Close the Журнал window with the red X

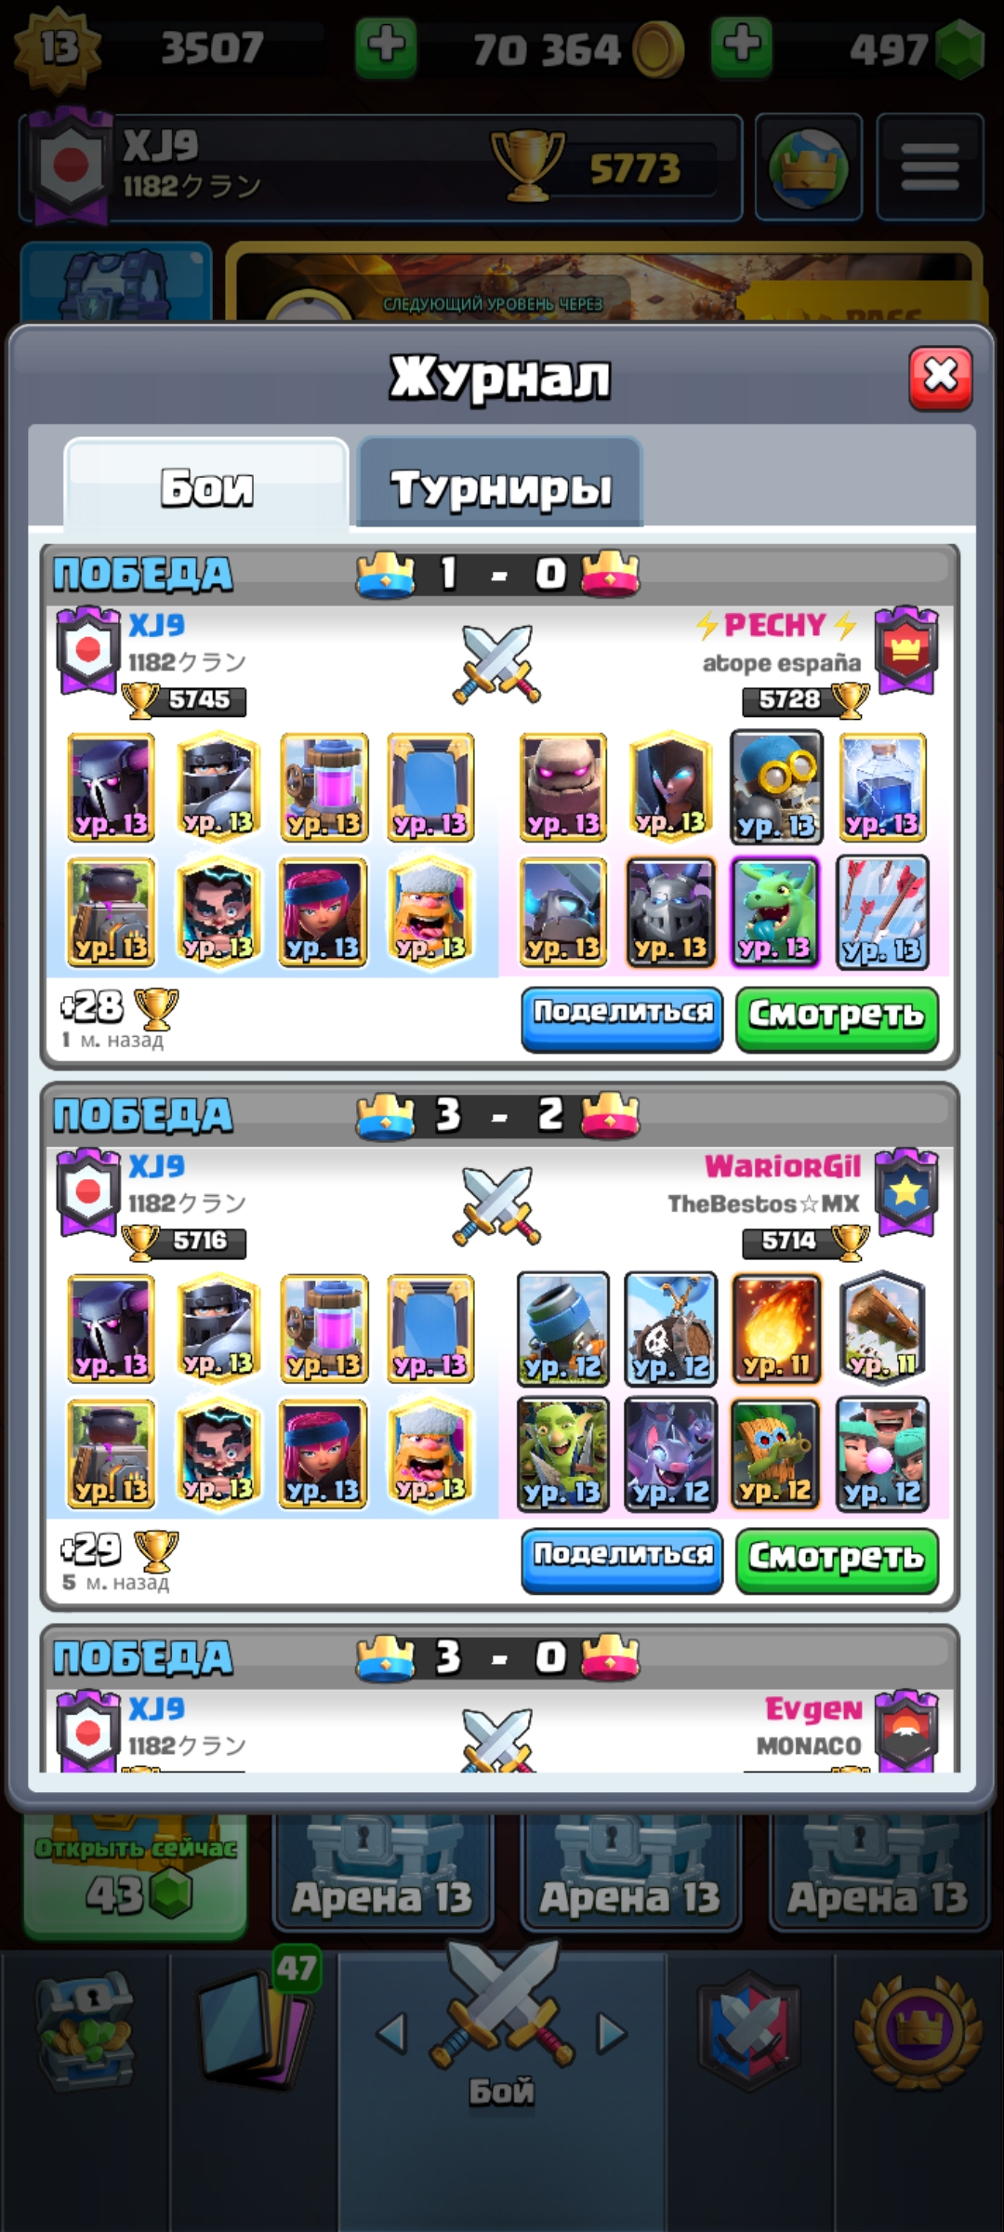(940, 378)
